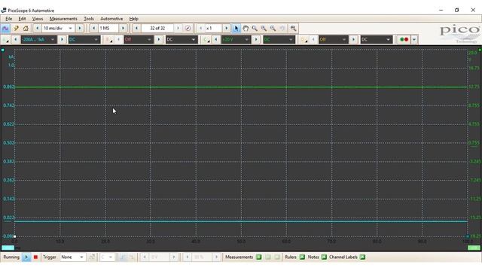Click the zoom to full view icon

tap(294, 29)
